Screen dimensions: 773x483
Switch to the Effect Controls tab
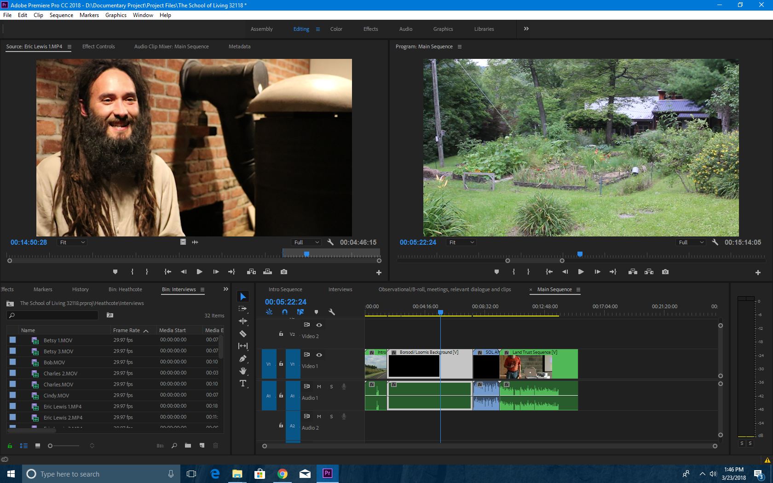point(98,46)
